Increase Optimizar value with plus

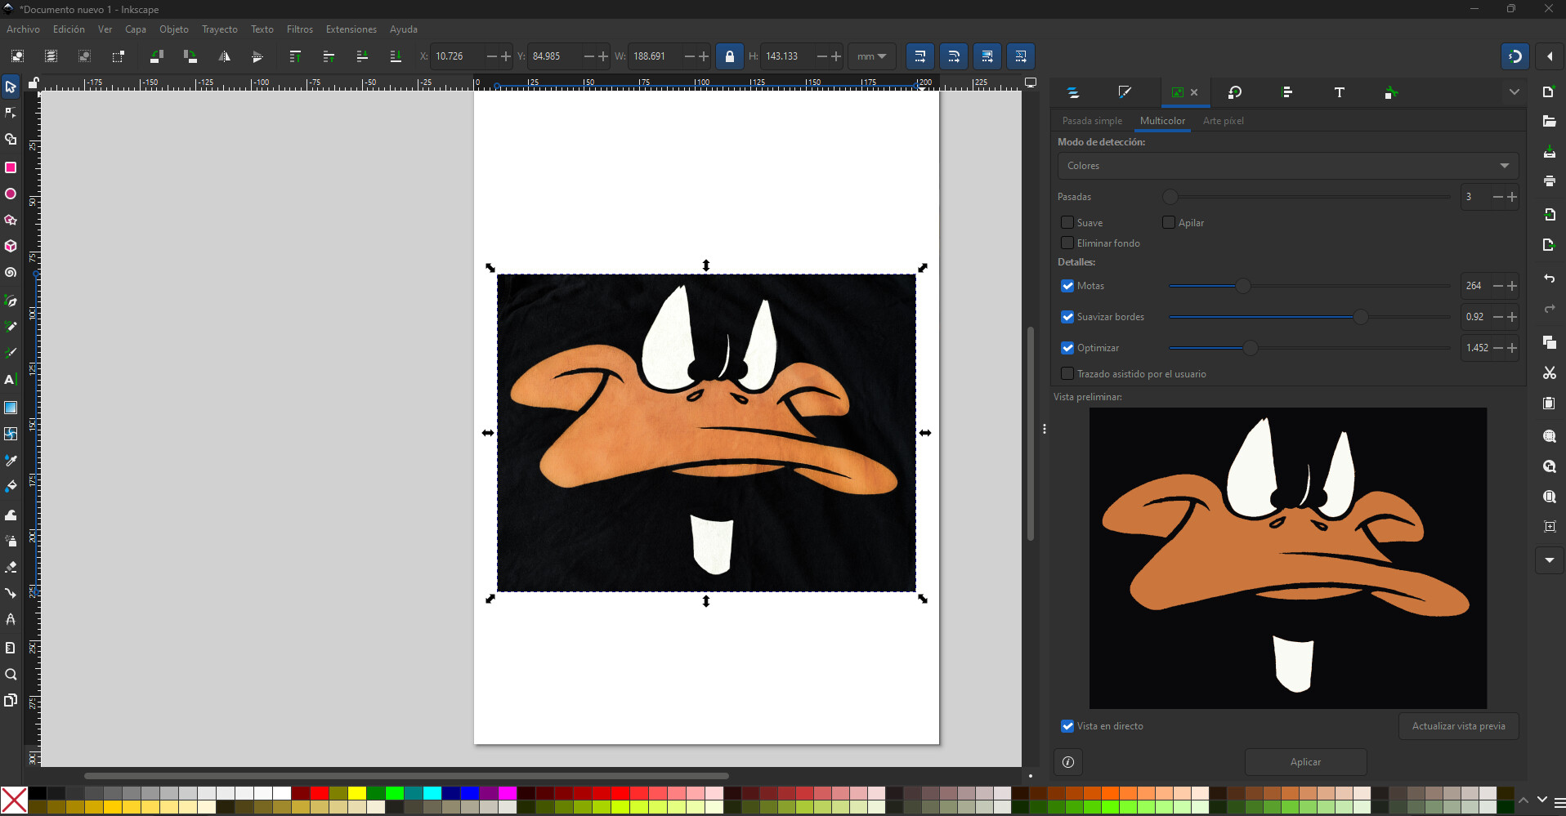[x=1512, y=348]
